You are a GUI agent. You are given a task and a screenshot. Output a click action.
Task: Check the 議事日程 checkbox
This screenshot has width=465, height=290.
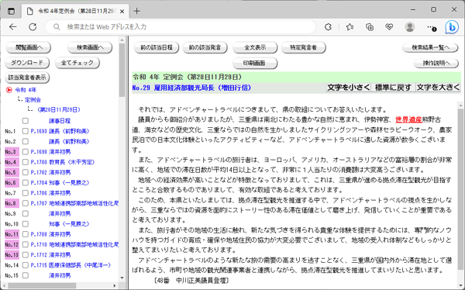pyautogui.click(x=26, y=121)
